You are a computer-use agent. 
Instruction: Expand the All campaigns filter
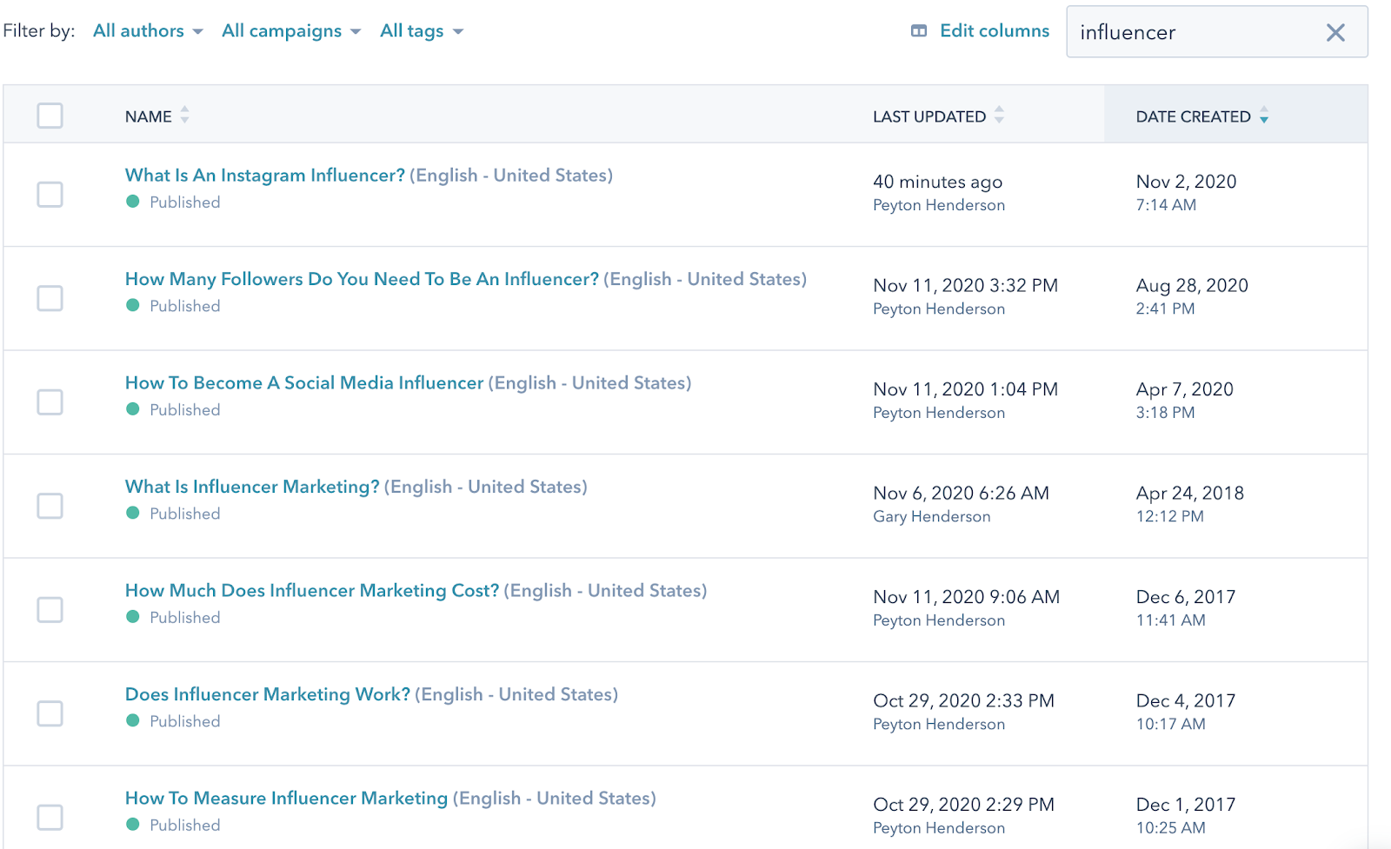[x=290, y=31]
